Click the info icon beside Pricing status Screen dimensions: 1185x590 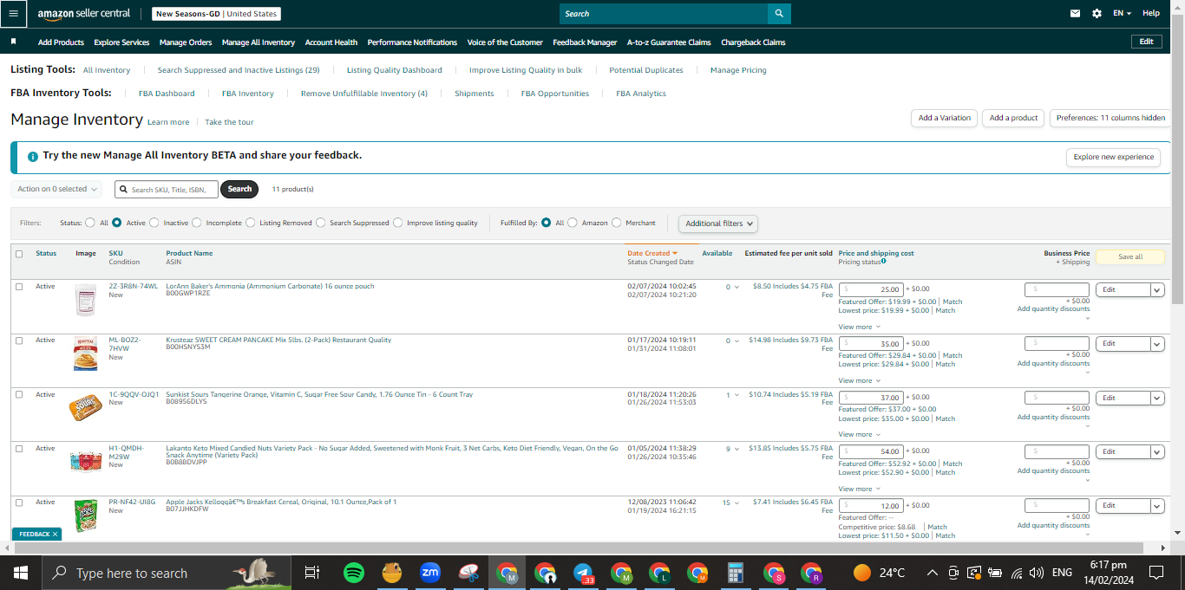click(883, 261)
